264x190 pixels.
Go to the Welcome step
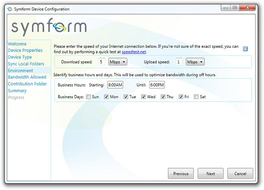coord(17,44)
